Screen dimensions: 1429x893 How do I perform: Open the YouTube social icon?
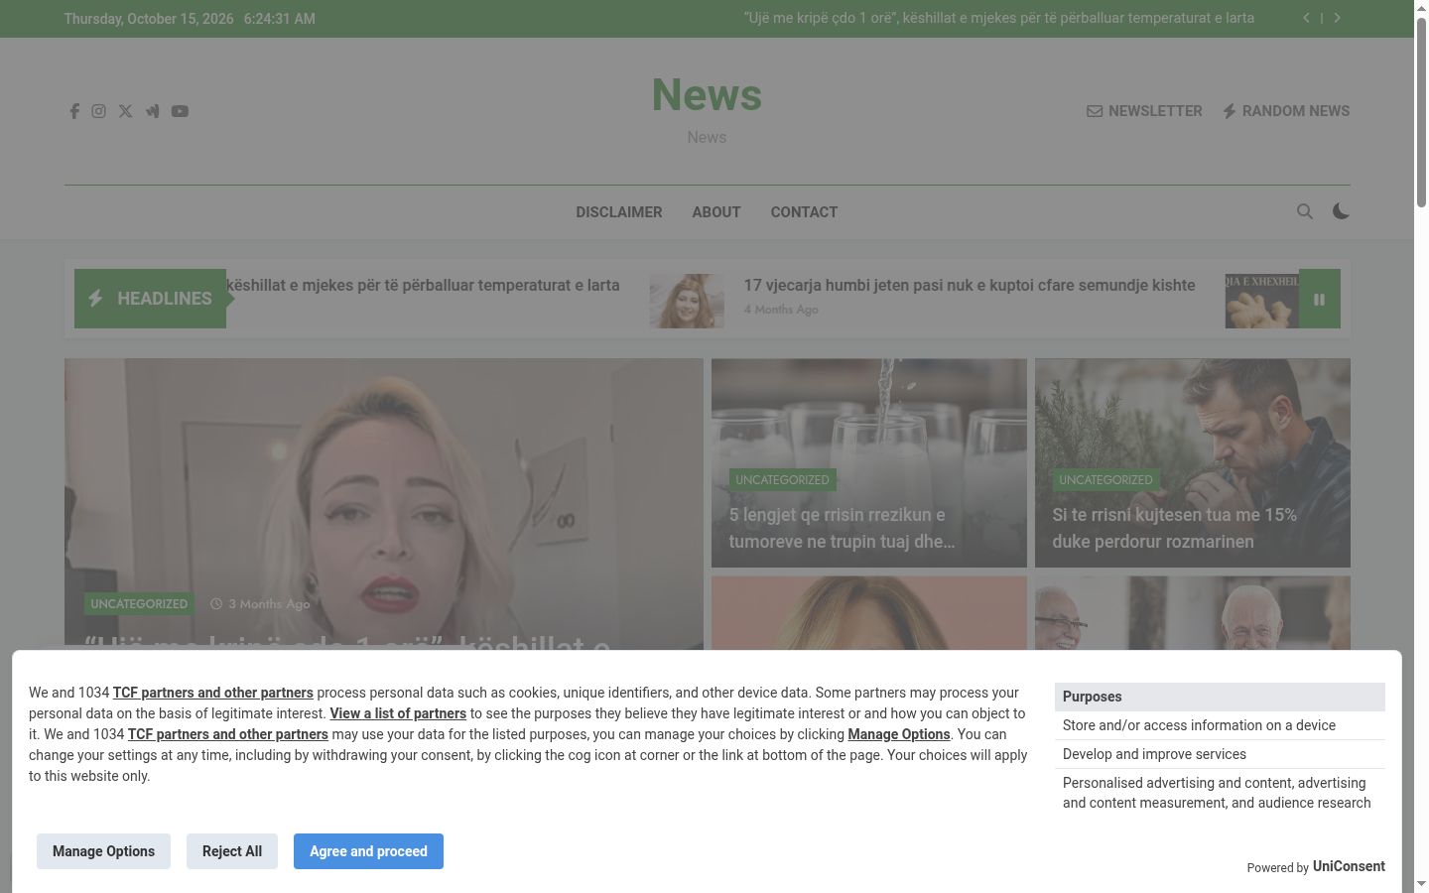[x=180, y=111]
